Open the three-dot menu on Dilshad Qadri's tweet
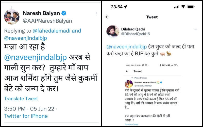 195,29
